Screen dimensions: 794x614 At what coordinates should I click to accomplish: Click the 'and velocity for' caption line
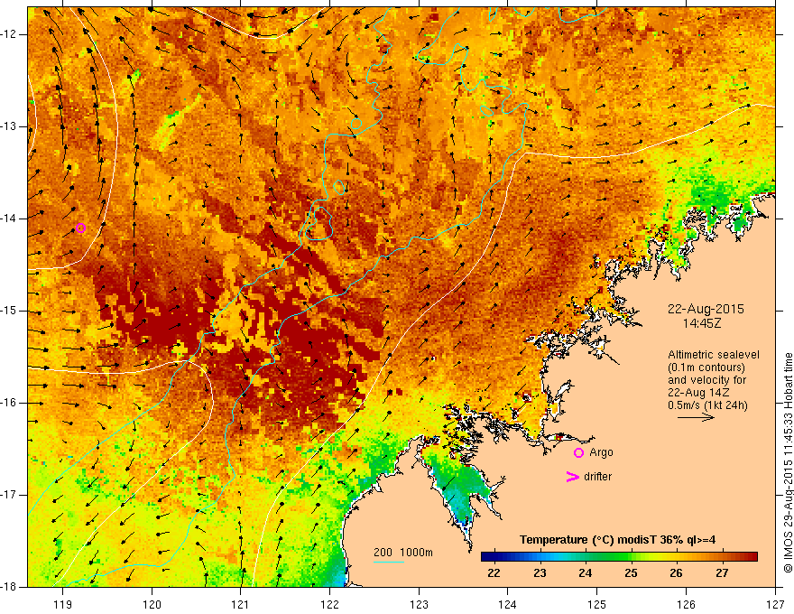click(x=706, y=380)
